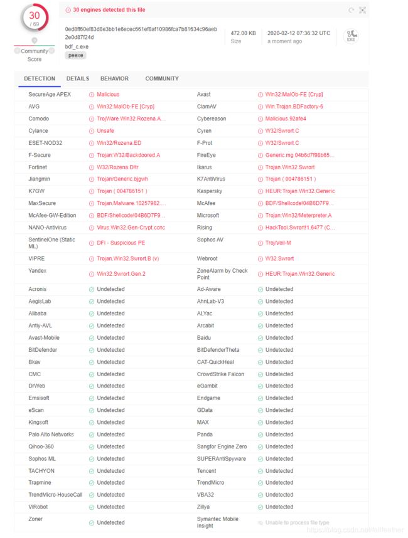Viewport: 408px width, 538px height.
Task: Click the alert icon beside Microsoft result
Action: pos(260,216)
